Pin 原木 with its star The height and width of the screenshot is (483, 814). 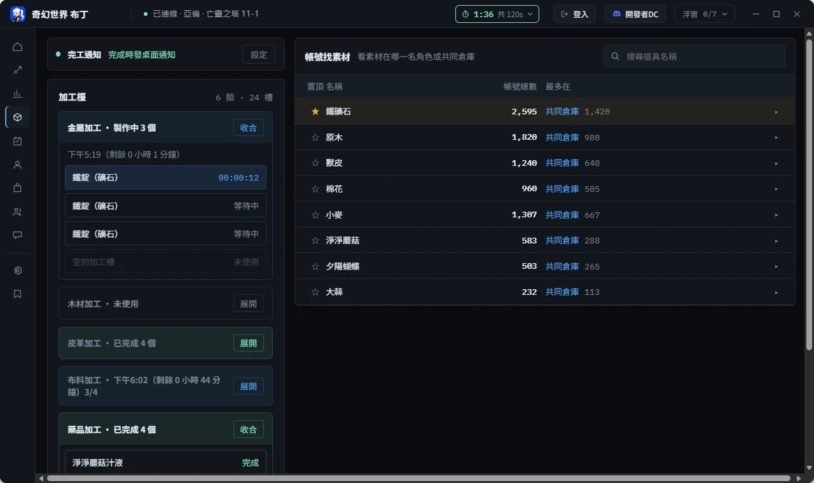coord(315,137)
